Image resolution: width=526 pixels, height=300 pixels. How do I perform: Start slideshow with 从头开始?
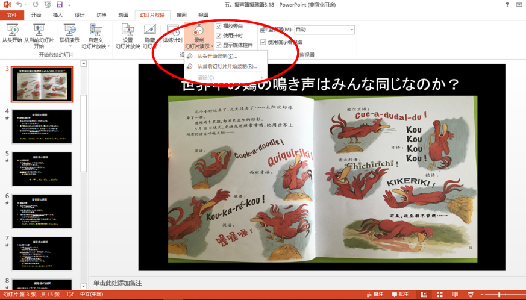(x=12, y=34)
